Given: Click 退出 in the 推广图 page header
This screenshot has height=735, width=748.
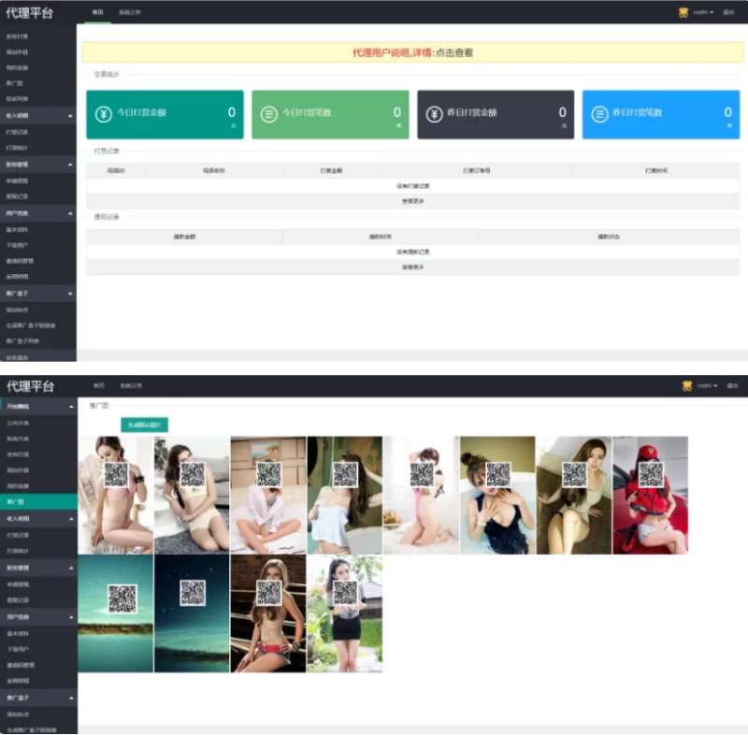Looking at the screenshot, I should click(732, 386).
